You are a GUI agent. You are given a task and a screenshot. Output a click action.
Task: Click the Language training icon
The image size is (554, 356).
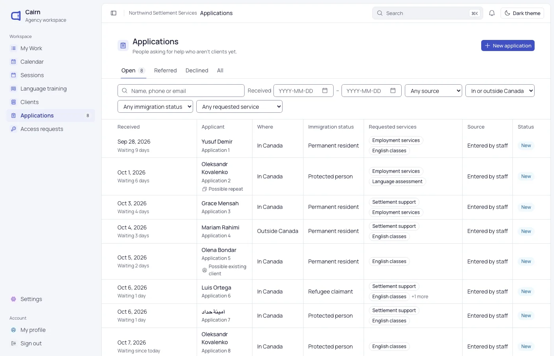[x=13, y=89]
